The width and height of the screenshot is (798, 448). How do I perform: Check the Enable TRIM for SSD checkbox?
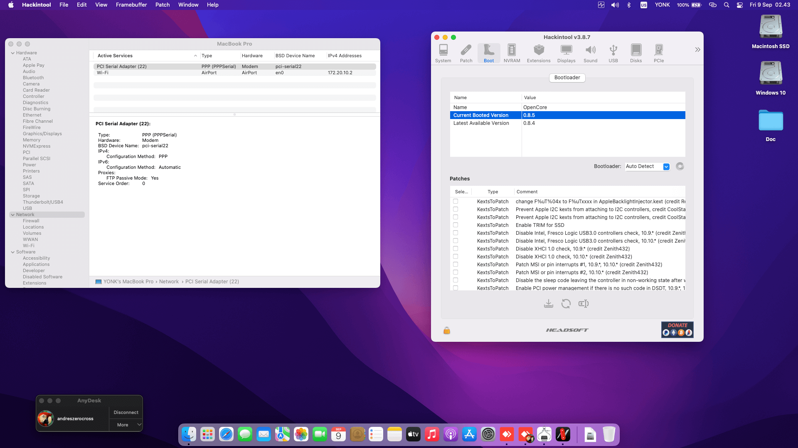456,225
